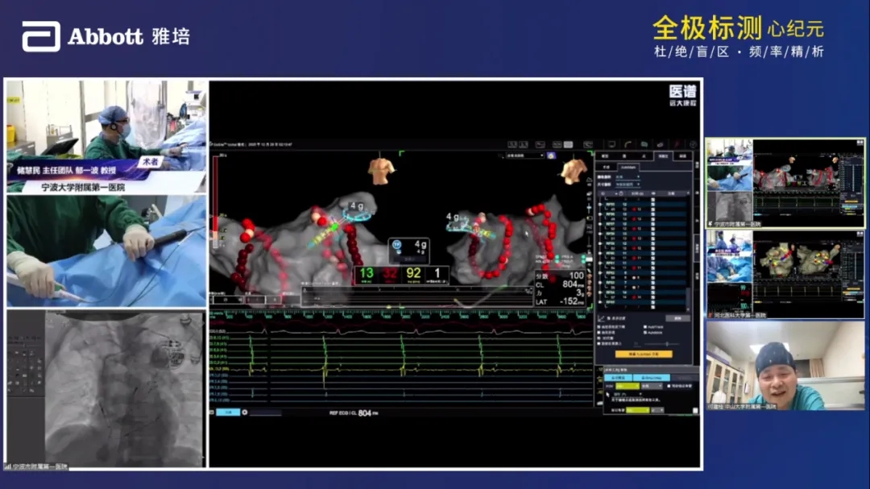Click the first cyan button in tool dialog
The width and height of the screenshot is (870, 489).
[617, 377]
